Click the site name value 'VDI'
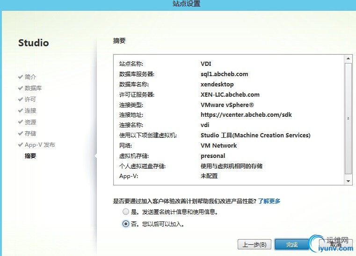Screen dimensions: 356x256 pyautogui.click(x=206, y=64)
